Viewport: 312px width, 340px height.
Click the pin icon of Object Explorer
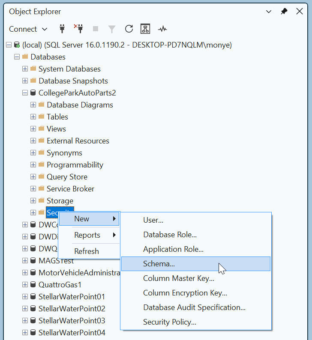coord(284,11)
